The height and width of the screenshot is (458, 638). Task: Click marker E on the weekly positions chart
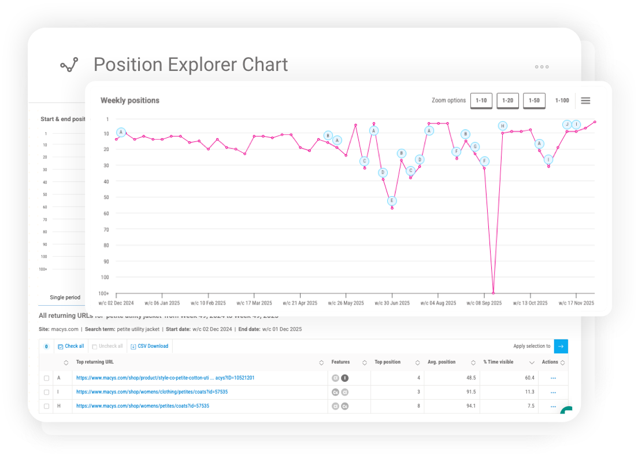tap(391, 201)
